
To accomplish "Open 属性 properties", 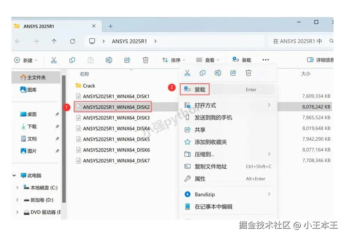I will tap(228, 179).
